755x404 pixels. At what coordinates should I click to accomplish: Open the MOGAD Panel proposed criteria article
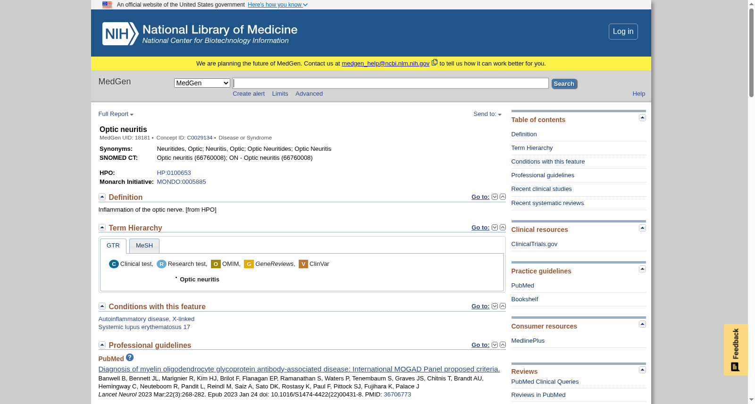299,369
